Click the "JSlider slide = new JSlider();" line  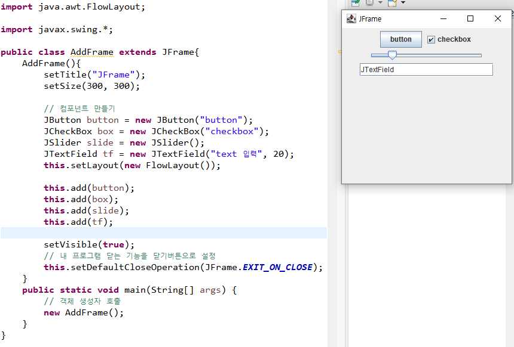point(124,143)
